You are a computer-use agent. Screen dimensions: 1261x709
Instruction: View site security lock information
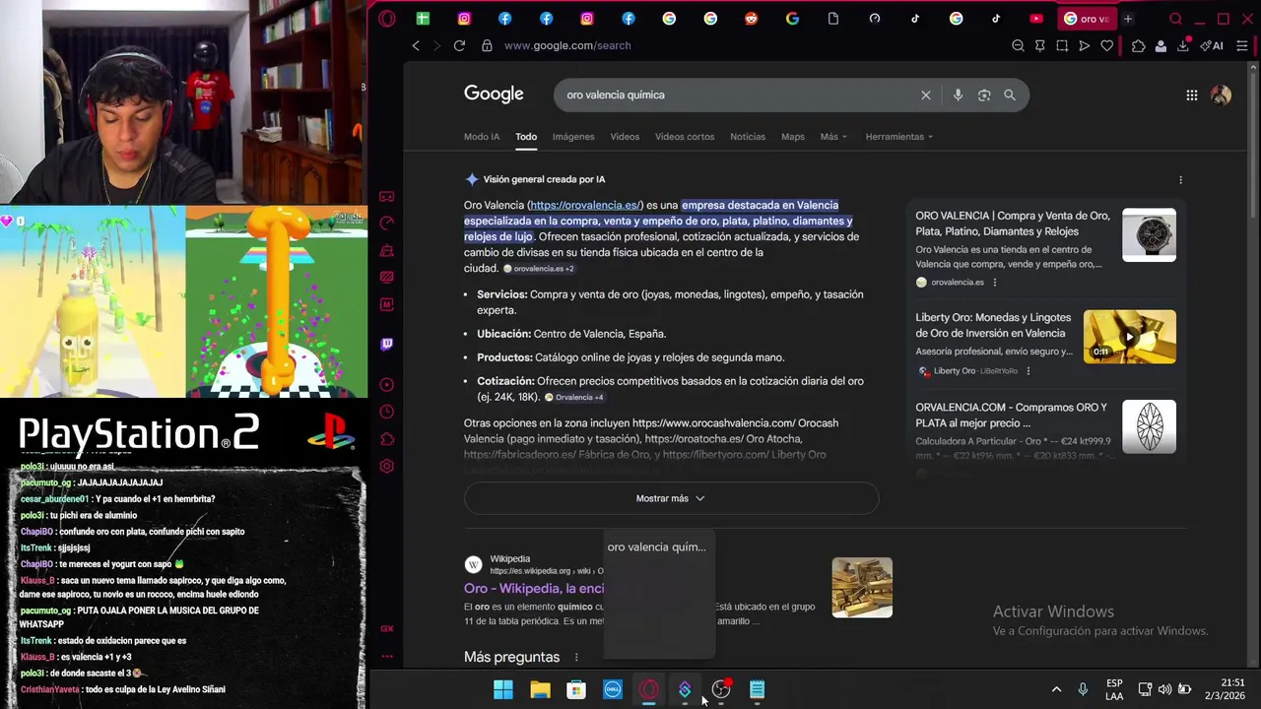tap(487, 45)
